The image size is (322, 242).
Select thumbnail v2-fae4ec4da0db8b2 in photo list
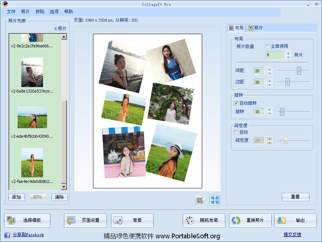32,163
